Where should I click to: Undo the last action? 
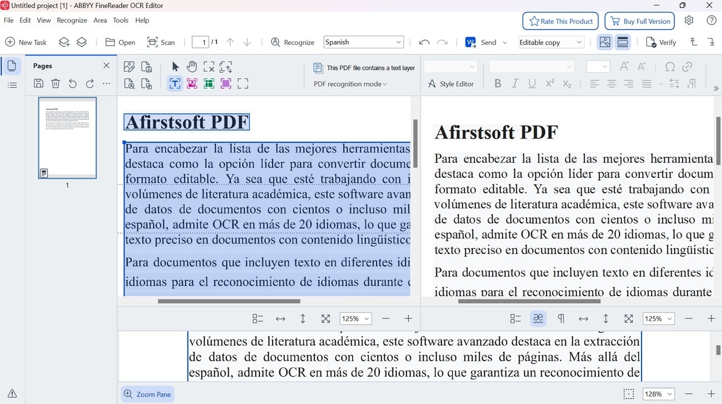point(424,42)
